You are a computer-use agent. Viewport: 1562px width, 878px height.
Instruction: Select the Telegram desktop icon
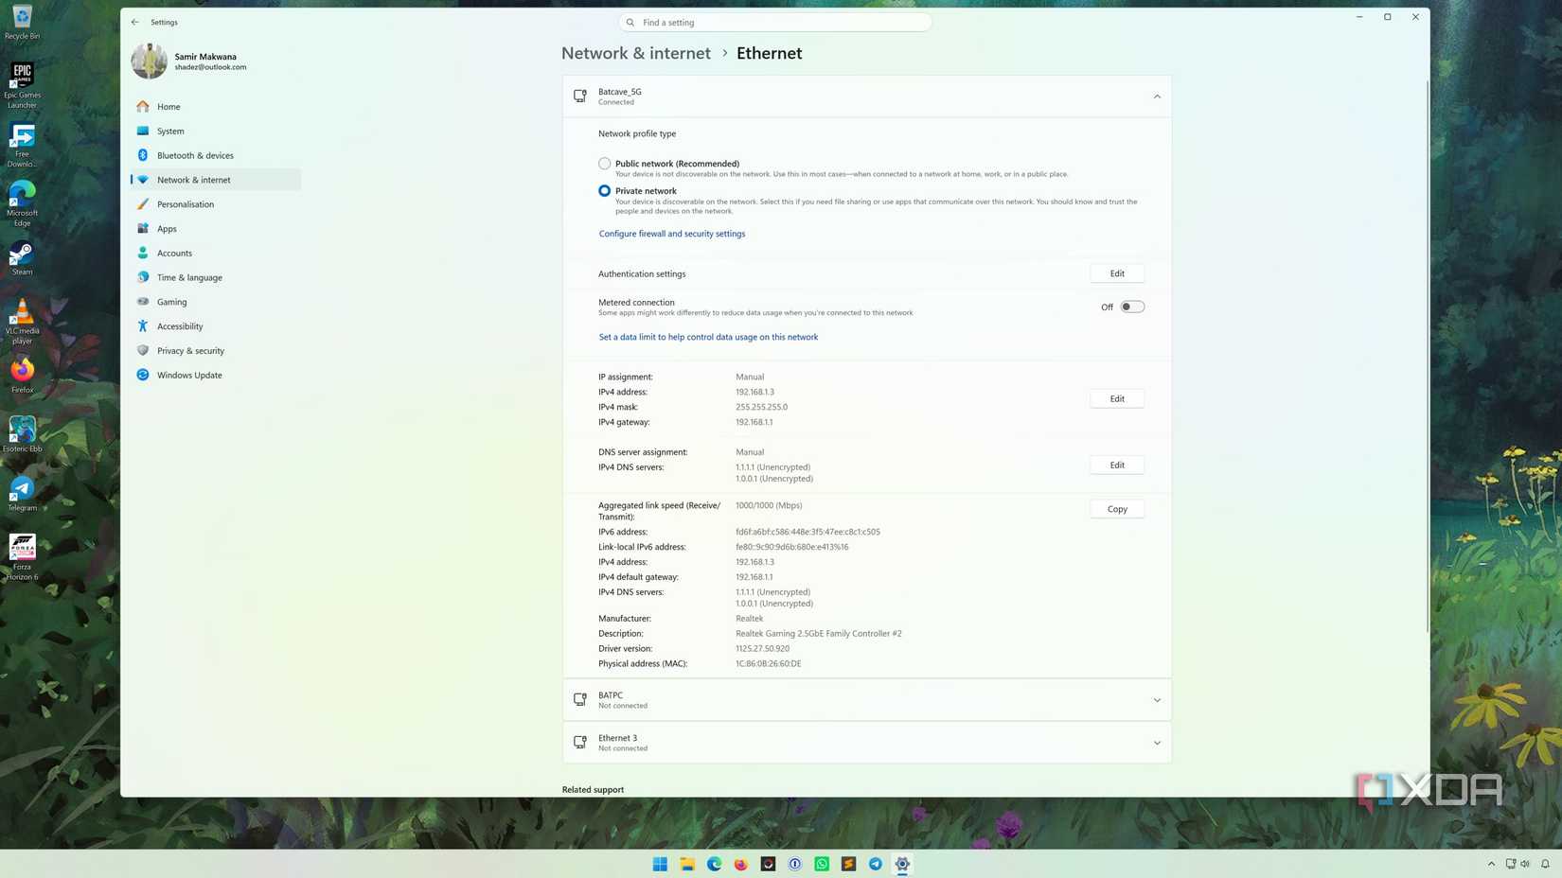[22, 493]
